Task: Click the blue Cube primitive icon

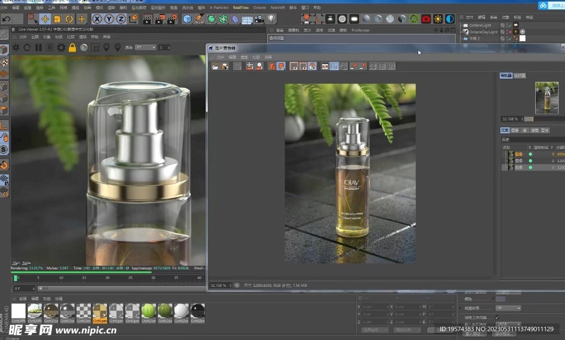Action: 187,19
